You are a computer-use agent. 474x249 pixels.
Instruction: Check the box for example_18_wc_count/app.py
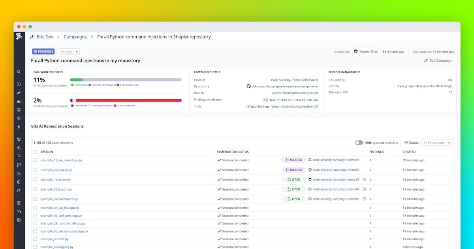pyautogui.click(x=35, y=160)
